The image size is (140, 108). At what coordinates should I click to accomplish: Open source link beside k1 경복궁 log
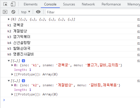tap(139, 25)
